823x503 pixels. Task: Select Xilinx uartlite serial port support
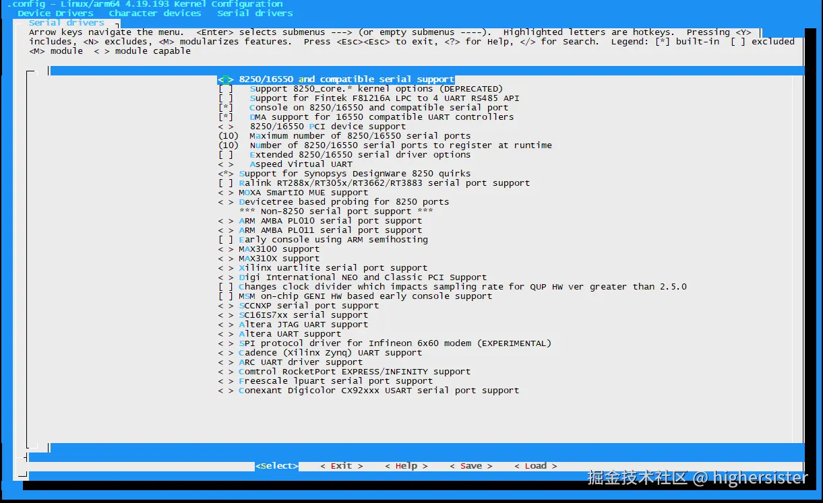tap(322, 268)
